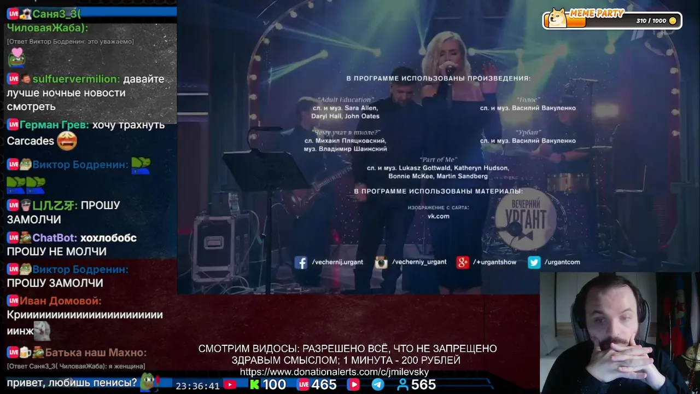Click the Doge icon on Meme Party widget
The width and height of the screenshot is (700, 394).
coord(558,18)
